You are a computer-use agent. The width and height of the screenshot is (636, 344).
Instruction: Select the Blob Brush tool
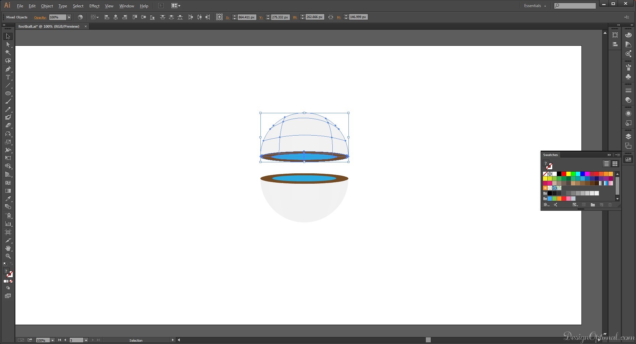(8, 117)
